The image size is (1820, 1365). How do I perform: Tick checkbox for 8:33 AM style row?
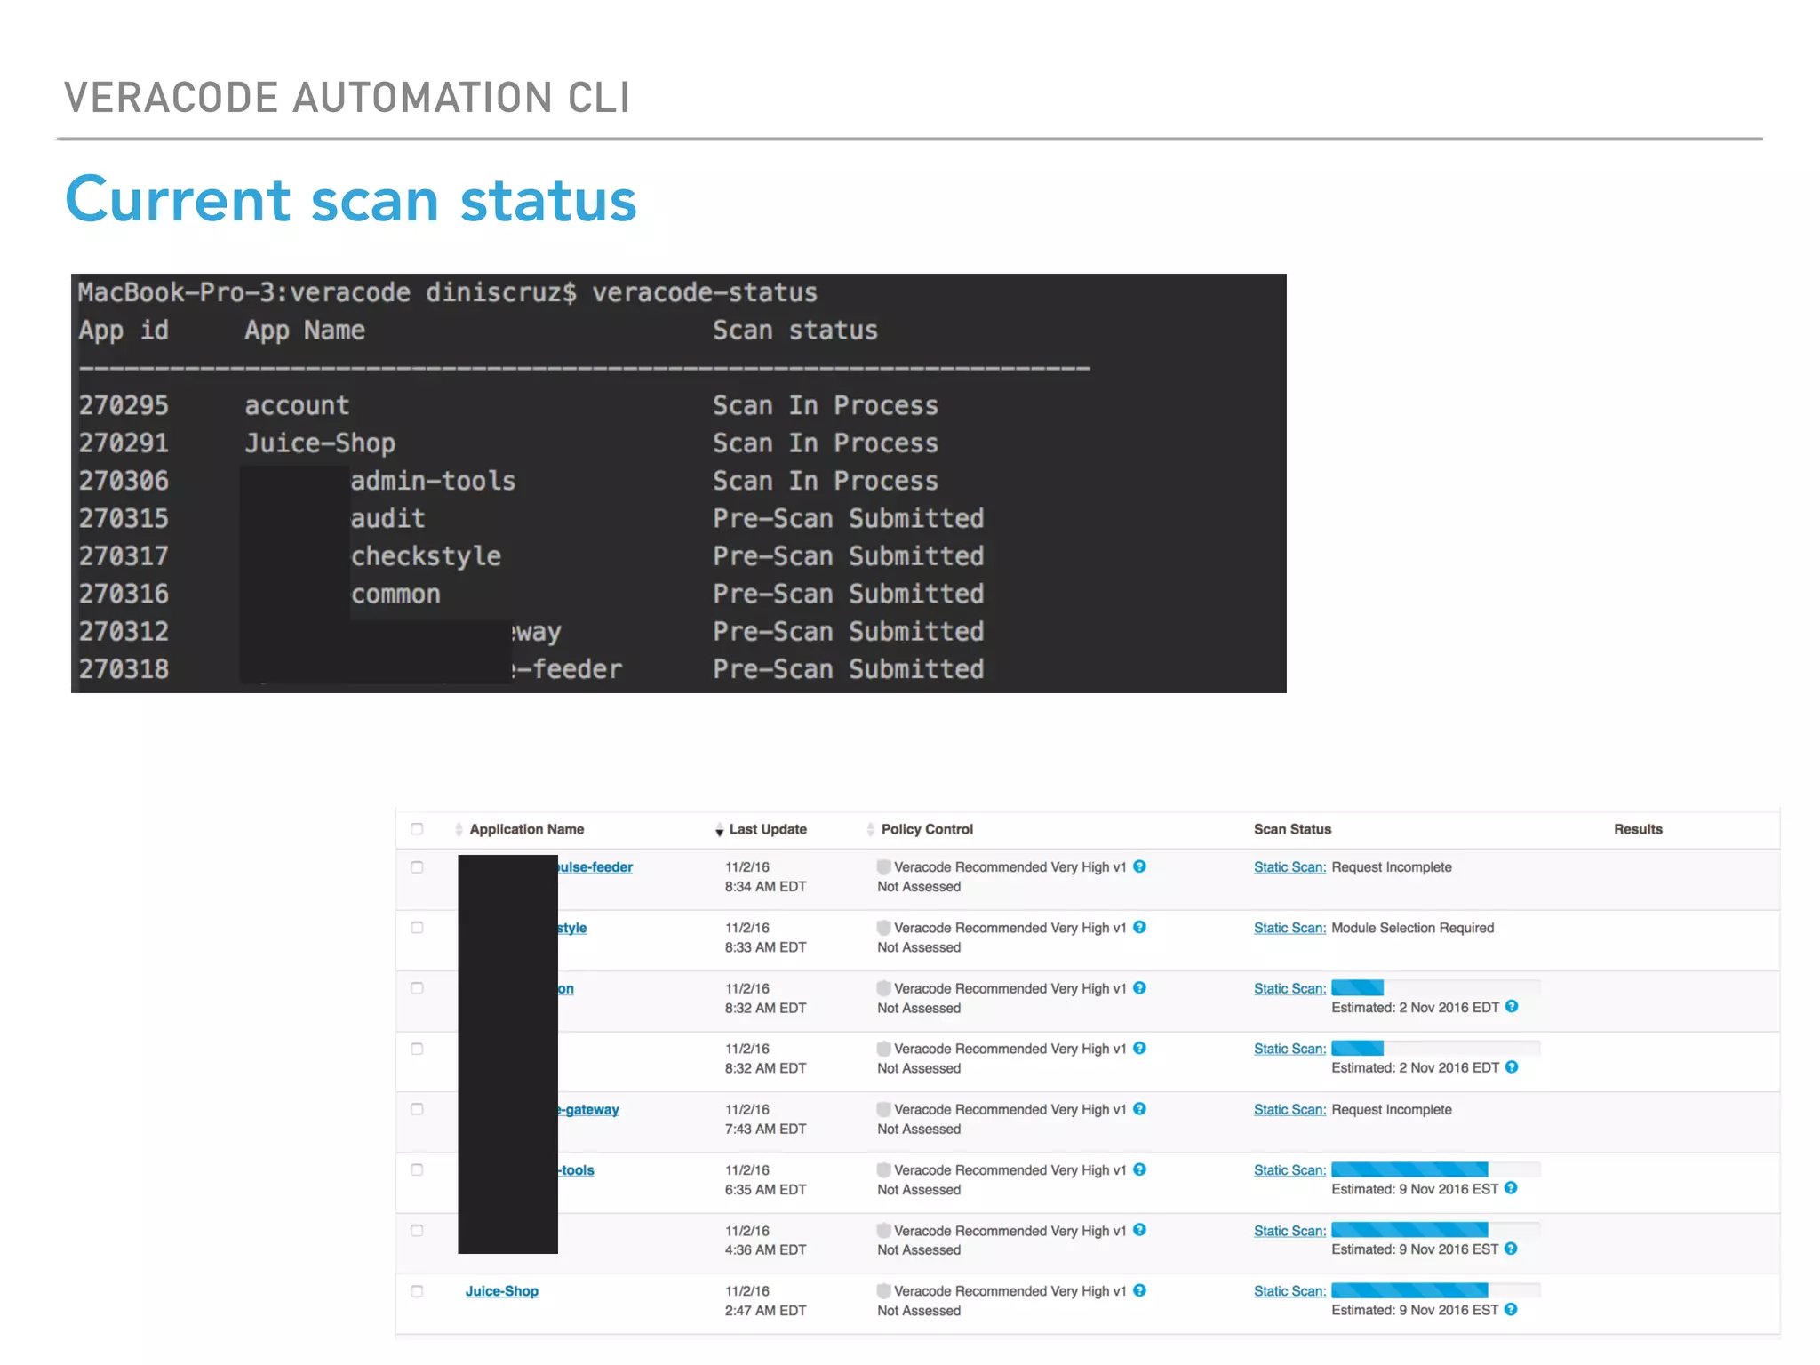click(417, 927)
